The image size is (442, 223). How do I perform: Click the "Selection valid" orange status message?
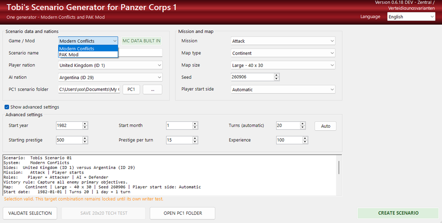coord(84,199)
